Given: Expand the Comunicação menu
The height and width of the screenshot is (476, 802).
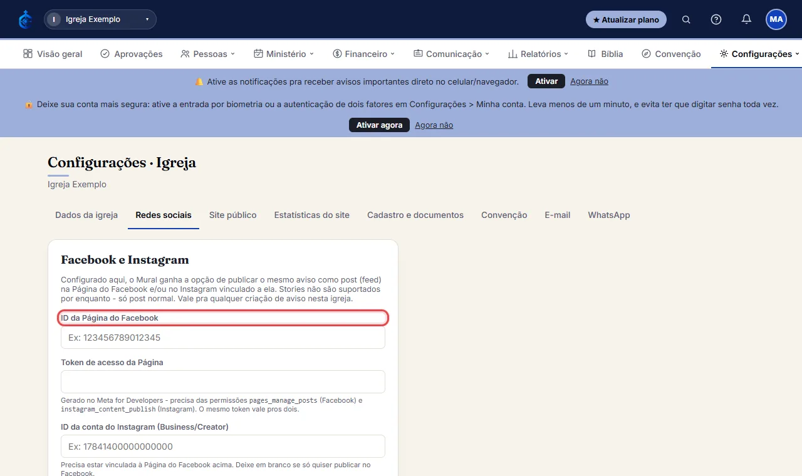Looking at the screenshot, I should pos(451,54).
